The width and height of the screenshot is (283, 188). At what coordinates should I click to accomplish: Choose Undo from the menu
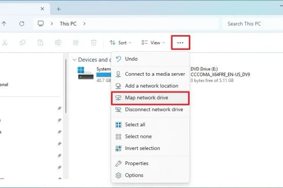coord(150,59)
